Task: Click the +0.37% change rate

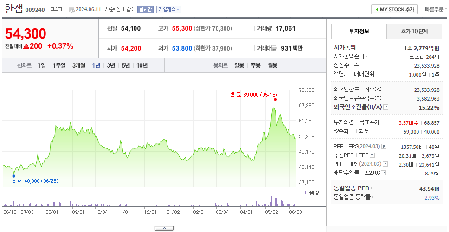Action: point(60,46)
